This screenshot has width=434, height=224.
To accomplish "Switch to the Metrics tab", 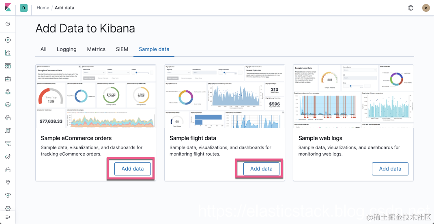I will click(96, 49).
